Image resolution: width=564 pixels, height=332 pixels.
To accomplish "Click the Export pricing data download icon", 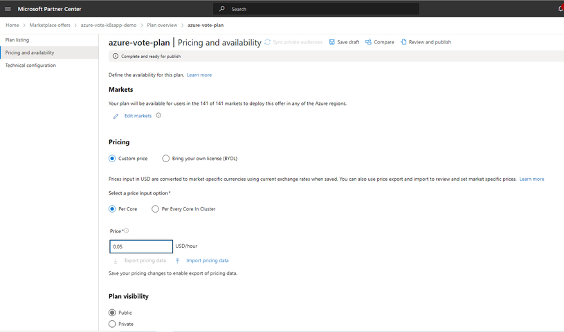I will point(116,261).
